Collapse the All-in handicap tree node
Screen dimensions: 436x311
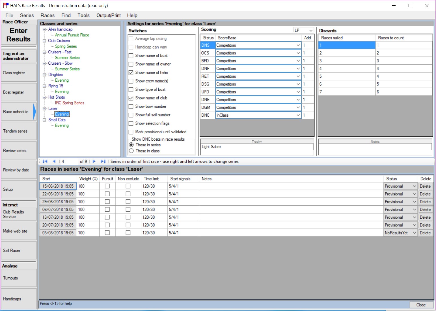coord(44,29)
